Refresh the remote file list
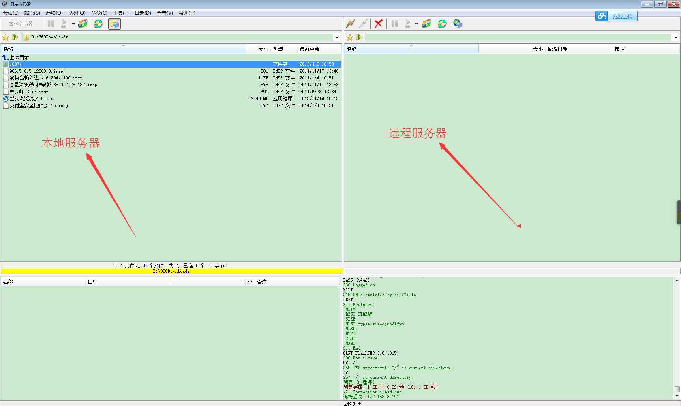This screenshot has width=681, height=406. tap(442, 24)
